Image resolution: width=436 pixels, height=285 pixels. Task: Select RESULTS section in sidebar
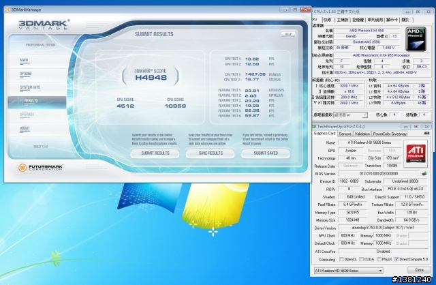[37, 102]
